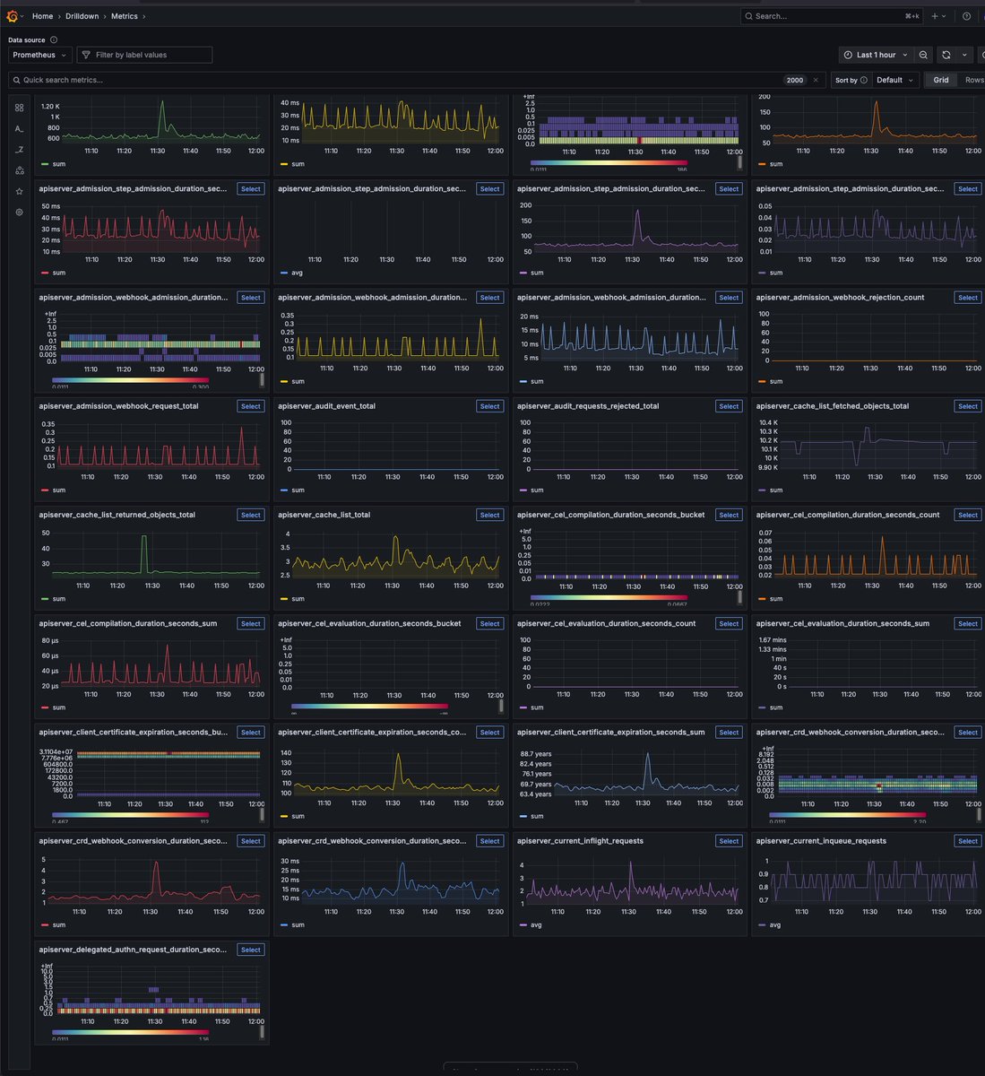Click the refresh dashboard icon
Screen dimensions: 985x1076
[x=946, y=55]
